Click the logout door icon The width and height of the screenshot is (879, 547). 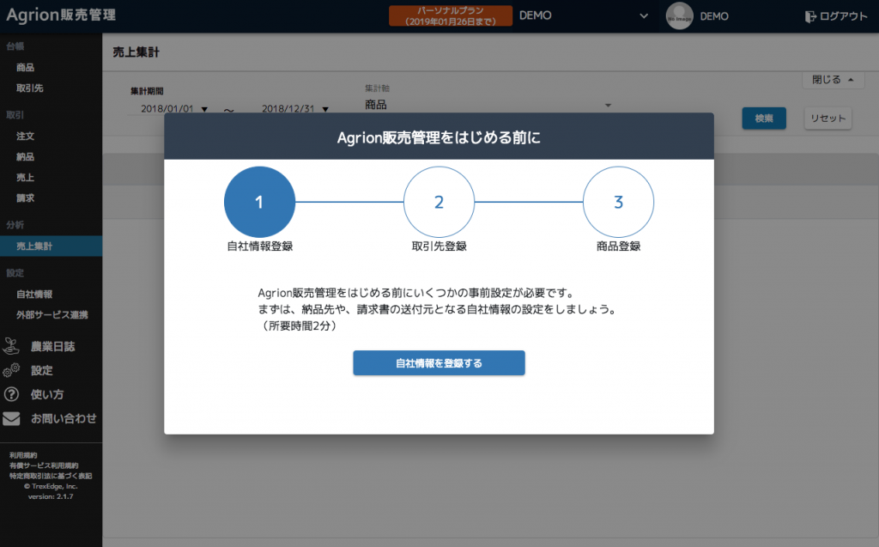pos(810,17)
